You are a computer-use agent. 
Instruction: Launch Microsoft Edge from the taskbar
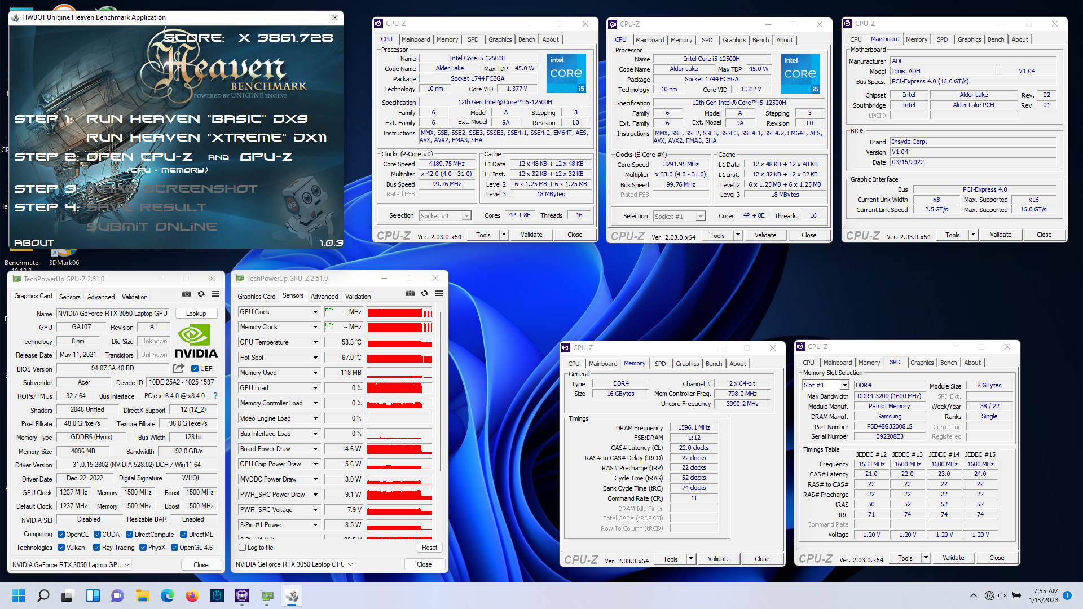click(x=168, y=595)
